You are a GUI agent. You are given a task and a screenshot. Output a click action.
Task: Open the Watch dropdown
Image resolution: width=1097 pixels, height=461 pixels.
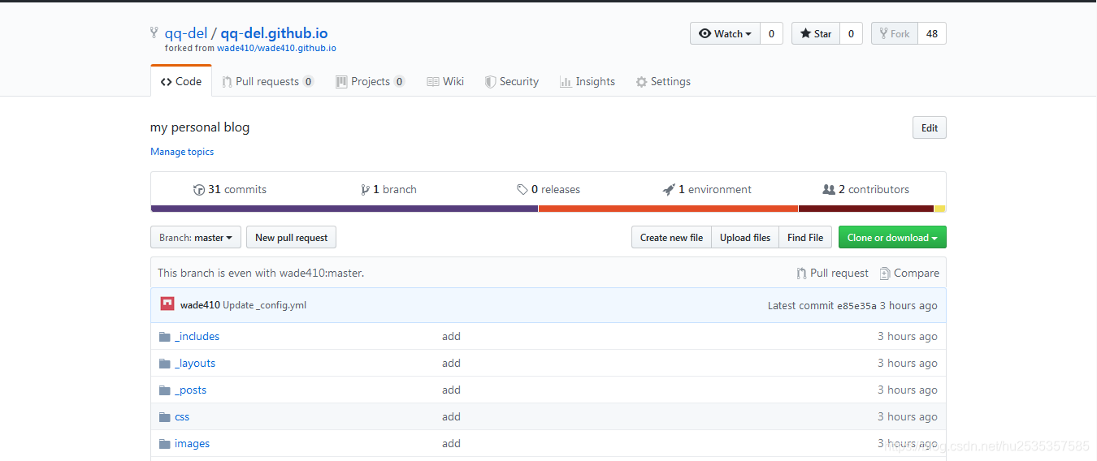coord(725,33)
